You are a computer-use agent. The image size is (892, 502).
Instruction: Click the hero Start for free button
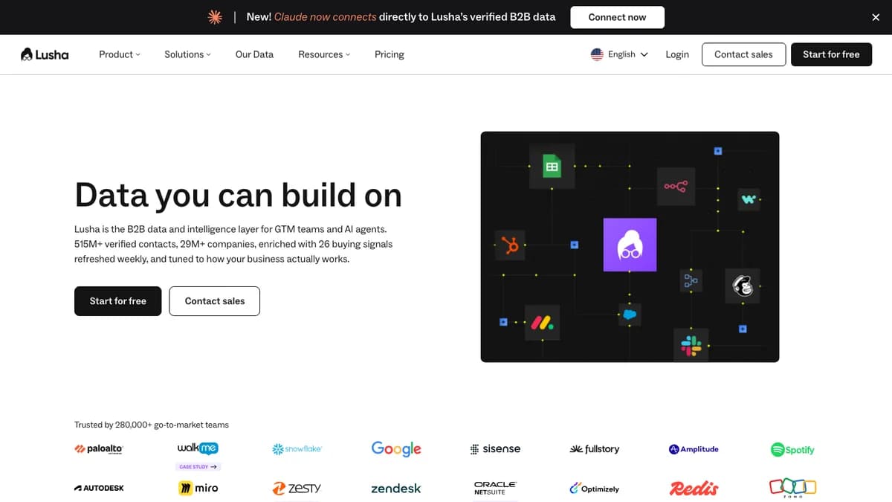(117, 301)
